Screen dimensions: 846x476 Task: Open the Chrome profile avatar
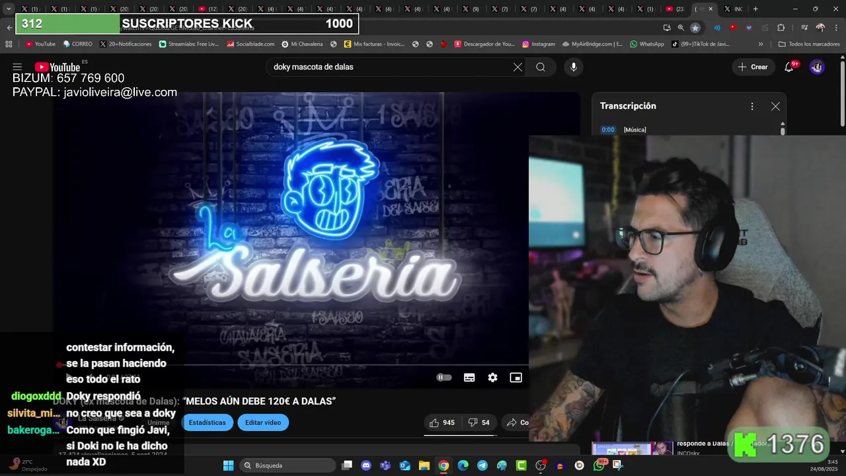820,28
